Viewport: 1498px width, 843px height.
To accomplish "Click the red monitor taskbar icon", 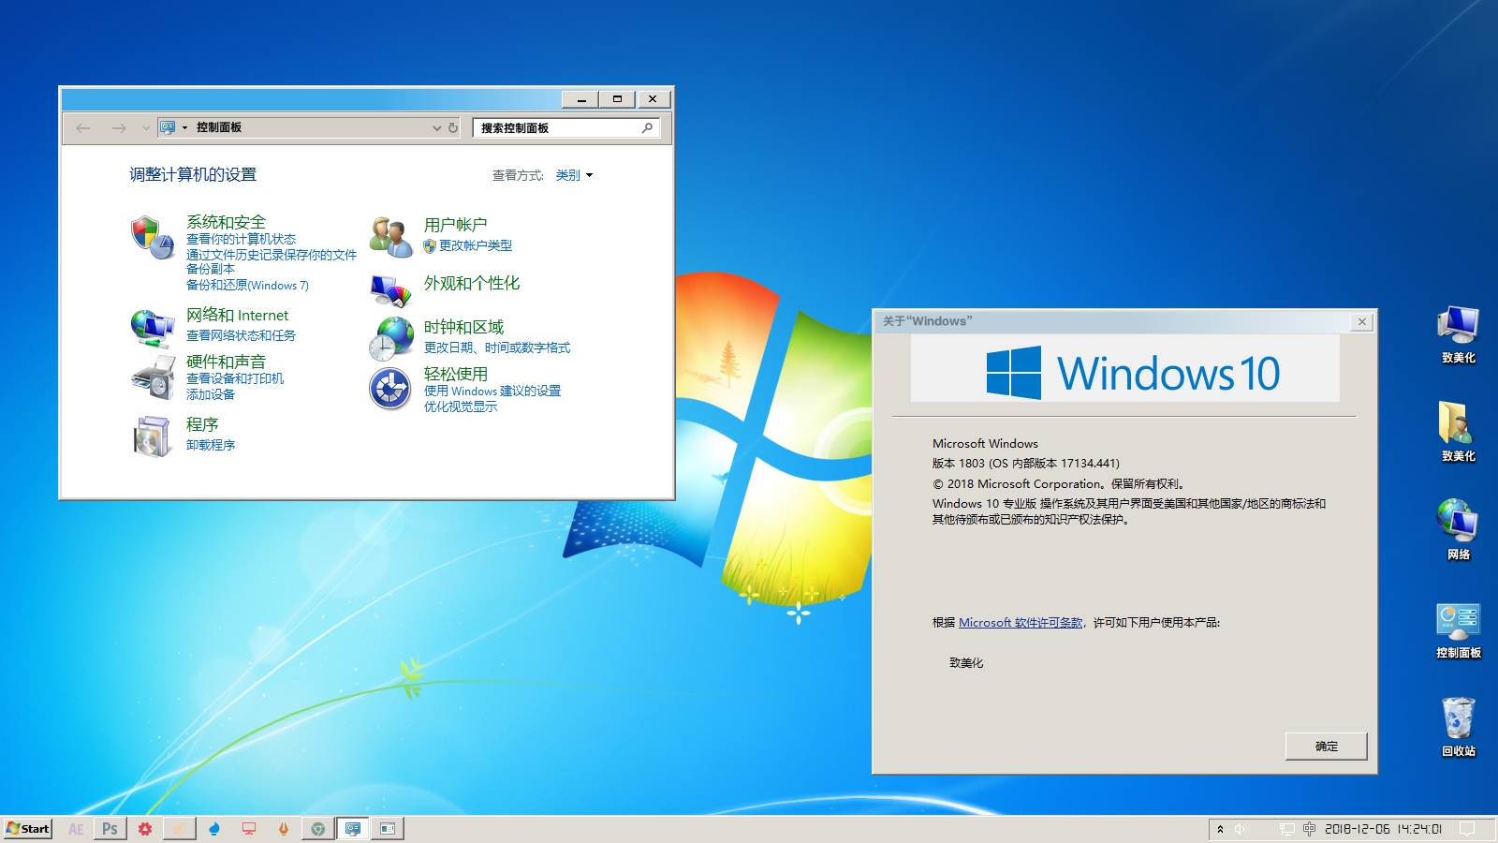I will click(x=249, y=829).
